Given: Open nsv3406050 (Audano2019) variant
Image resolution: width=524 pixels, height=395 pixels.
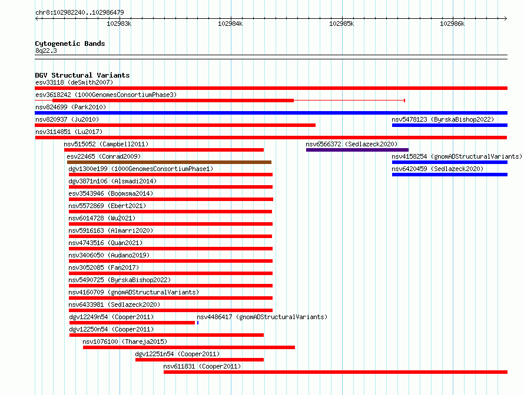Looking at the screenshot, I should pos(109,255).
